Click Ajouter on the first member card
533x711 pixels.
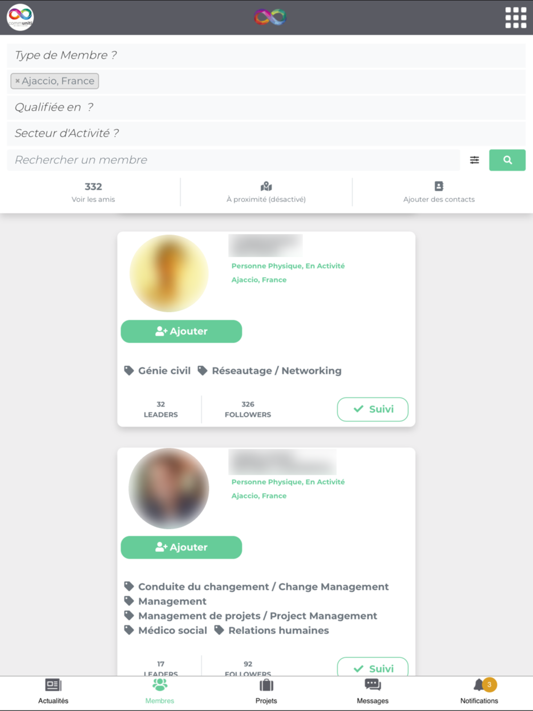tap(181, 332)
